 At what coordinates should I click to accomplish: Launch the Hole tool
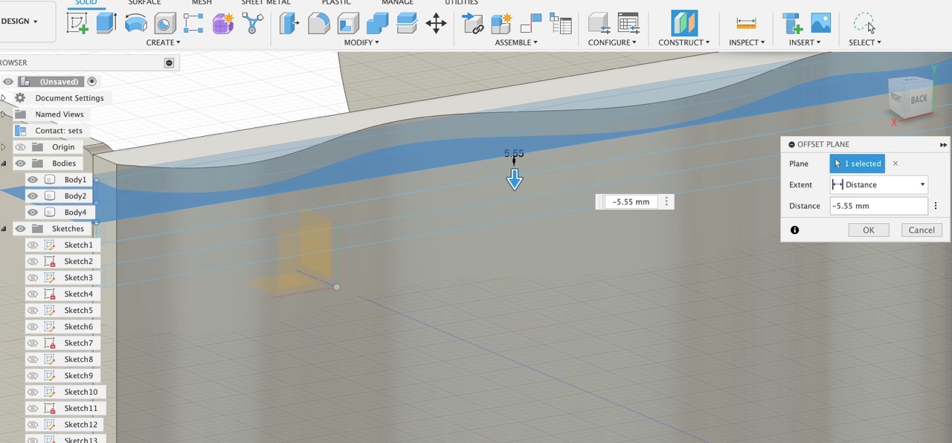pos(164,24)
